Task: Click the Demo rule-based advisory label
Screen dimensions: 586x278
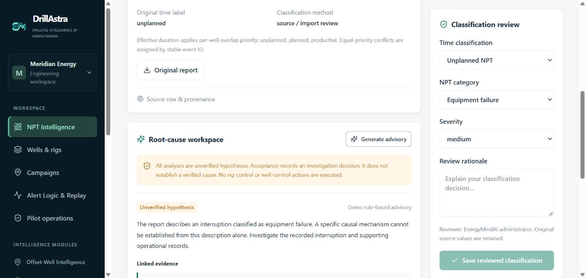Action: coord(379,207)
